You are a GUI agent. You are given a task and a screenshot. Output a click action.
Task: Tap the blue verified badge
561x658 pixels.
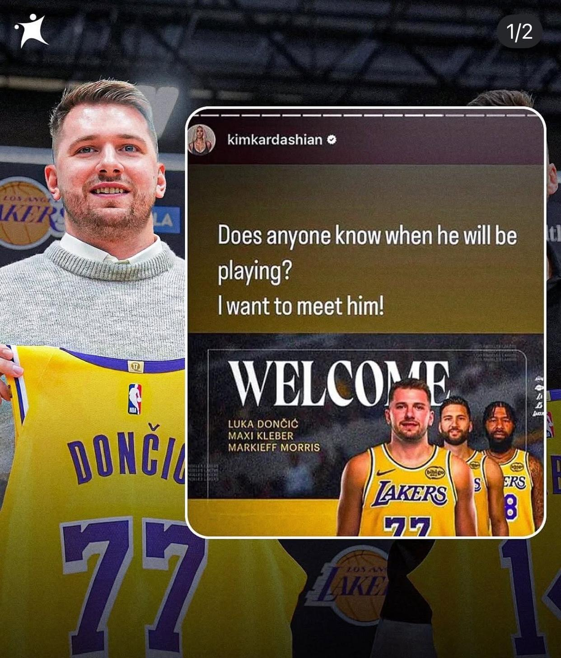331,140
